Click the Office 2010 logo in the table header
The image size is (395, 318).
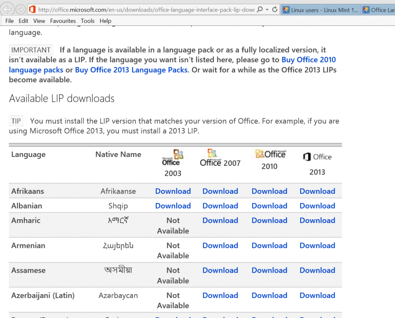(269, 154)
